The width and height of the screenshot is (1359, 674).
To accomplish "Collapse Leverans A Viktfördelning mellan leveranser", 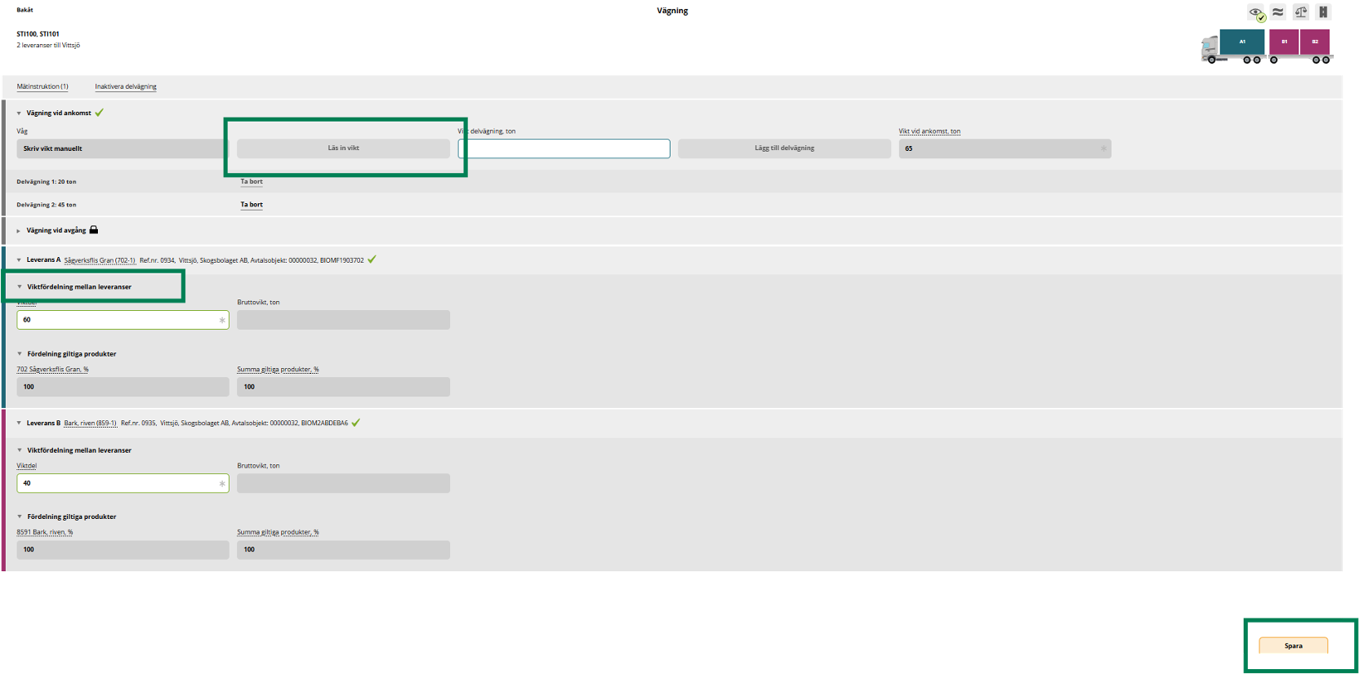I will [x=20, y=287].
